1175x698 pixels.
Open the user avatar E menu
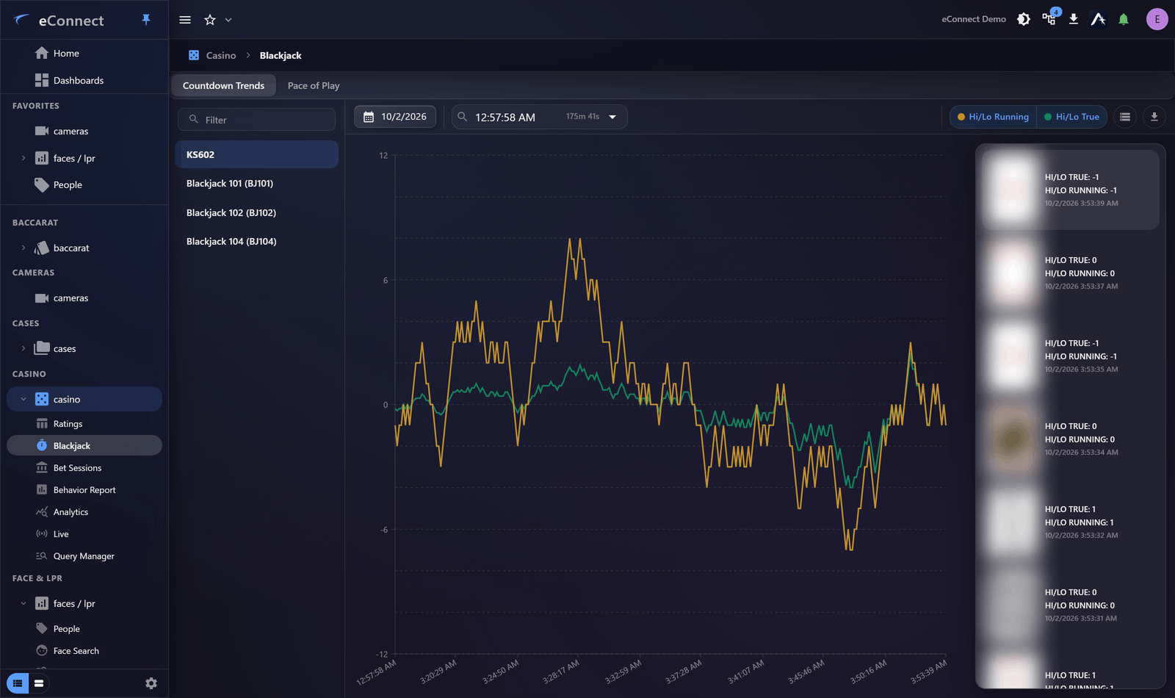click(1157, 19)
